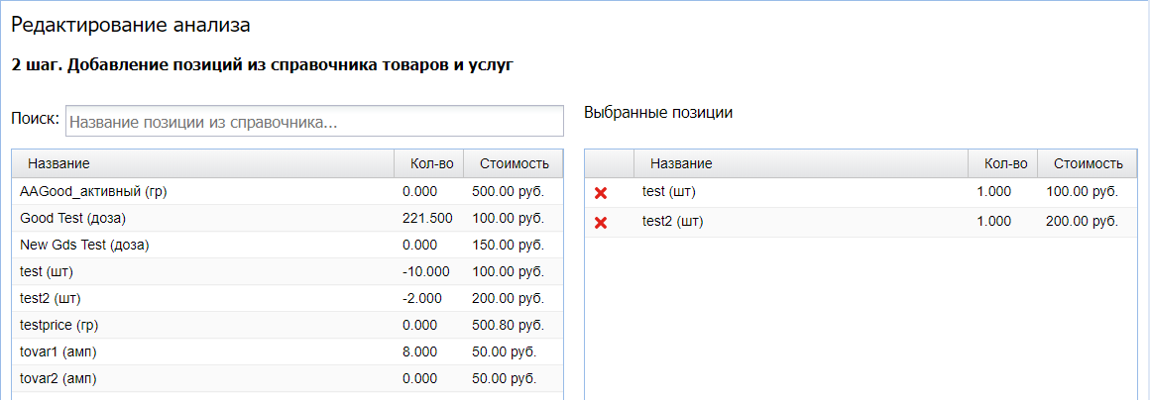Sort catalog list by Название column
This screenshot has width=1150, height=400.
click(x=58, y=163)
